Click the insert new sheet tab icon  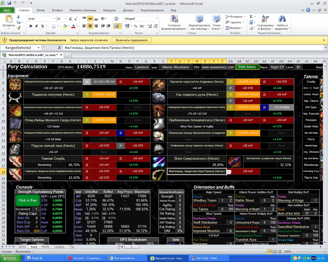pos(72,247)
